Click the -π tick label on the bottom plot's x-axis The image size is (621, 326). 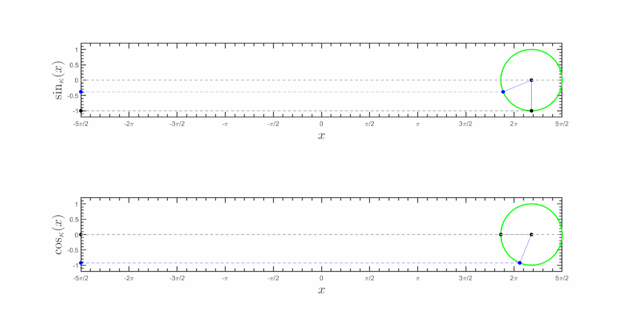(x=224, y=276)
